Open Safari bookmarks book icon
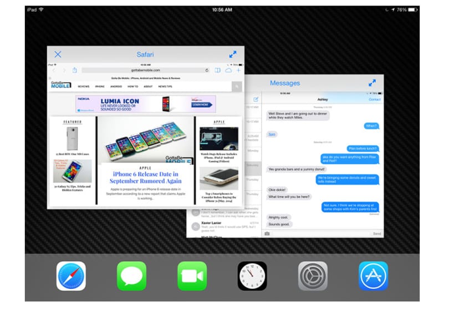449x311 pixels. point(218,70)
